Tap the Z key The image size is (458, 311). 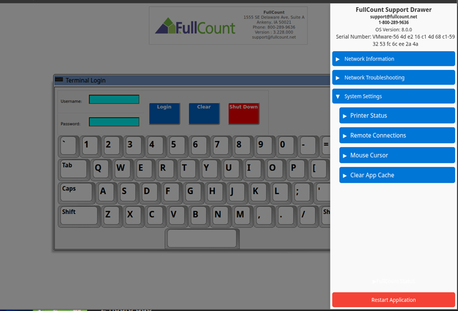click(112, 216)
